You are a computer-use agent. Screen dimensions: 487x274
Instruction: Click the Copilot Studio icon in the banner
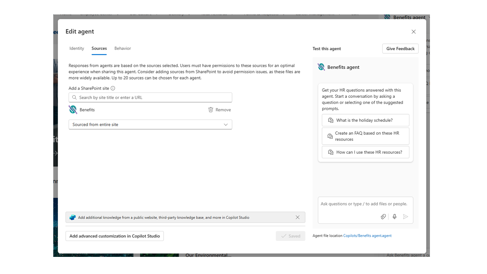click(73, 217)
